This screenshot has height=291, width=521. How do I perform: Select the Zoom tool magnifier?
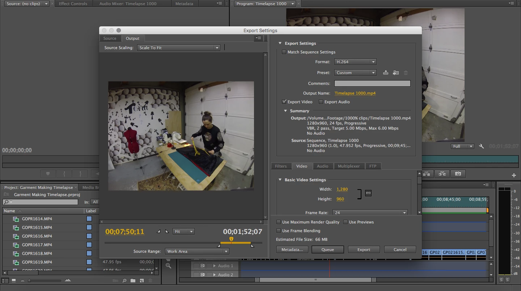pyautogui.click(x=168, y=266)
